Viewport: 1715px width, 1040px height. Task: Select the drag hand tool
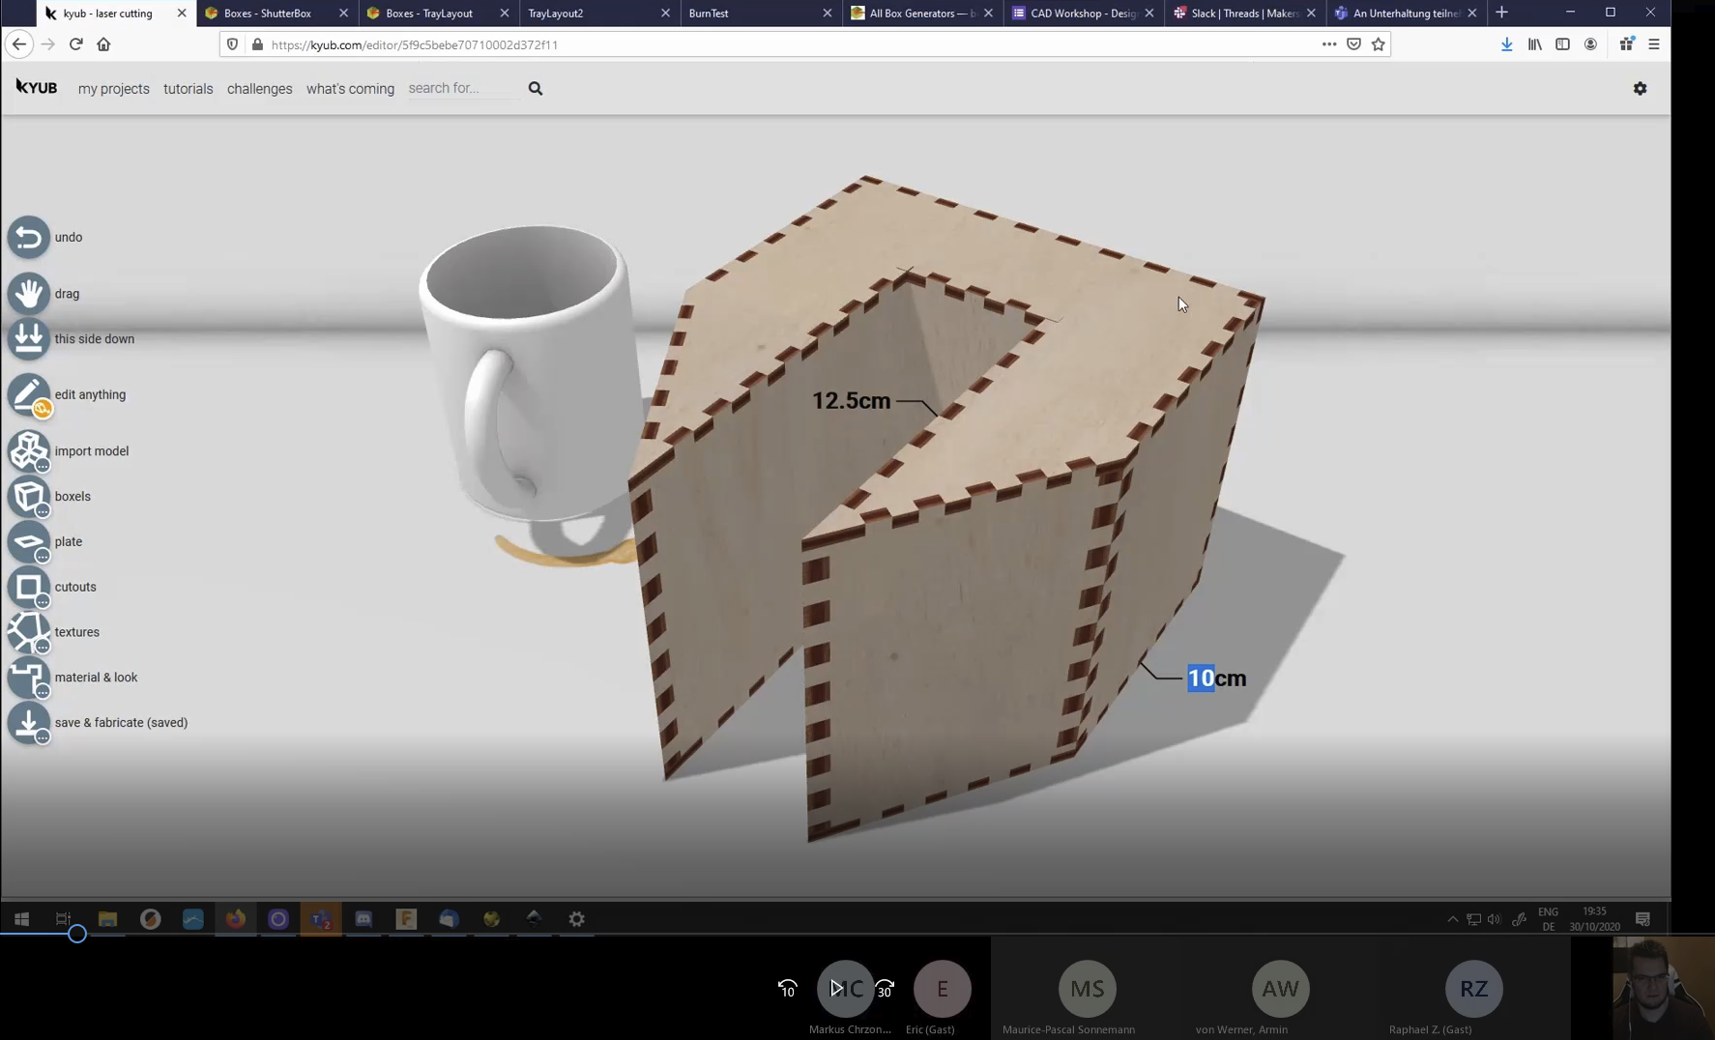click(28, 294)
